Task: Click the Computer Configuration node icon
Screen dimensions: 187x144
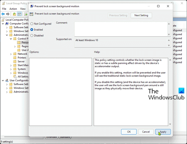Action: coord(7,23)
